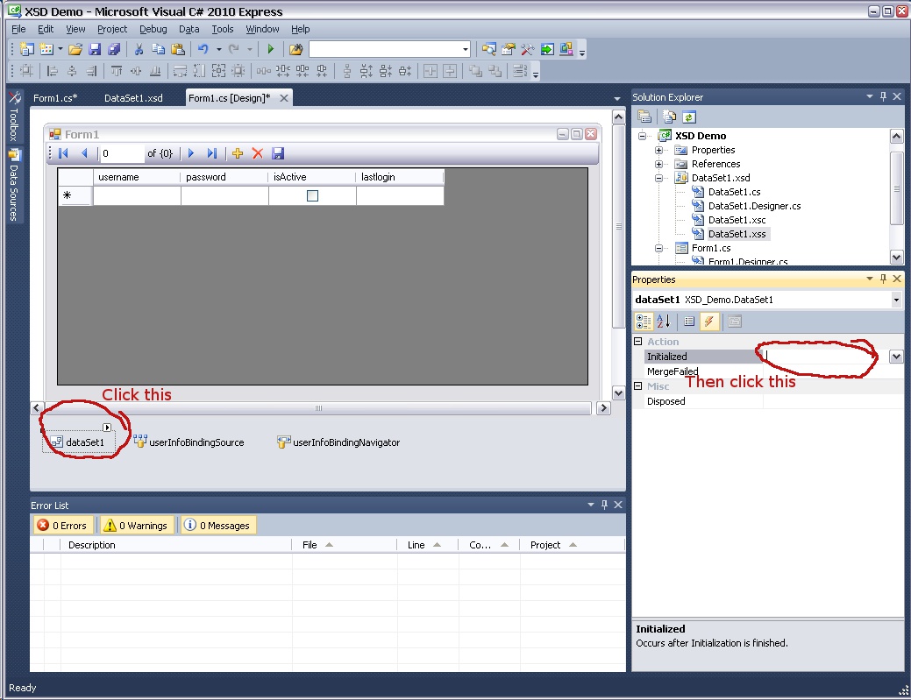911x700 pixels.
Task: Show the 0 Warnings list in Error List
Action: [x=136, y=525]
